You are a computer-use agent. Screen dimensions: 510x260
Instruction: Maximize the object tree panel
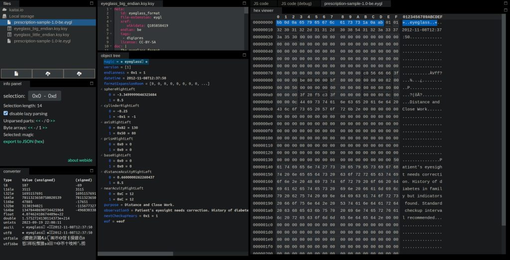(244, 55)
